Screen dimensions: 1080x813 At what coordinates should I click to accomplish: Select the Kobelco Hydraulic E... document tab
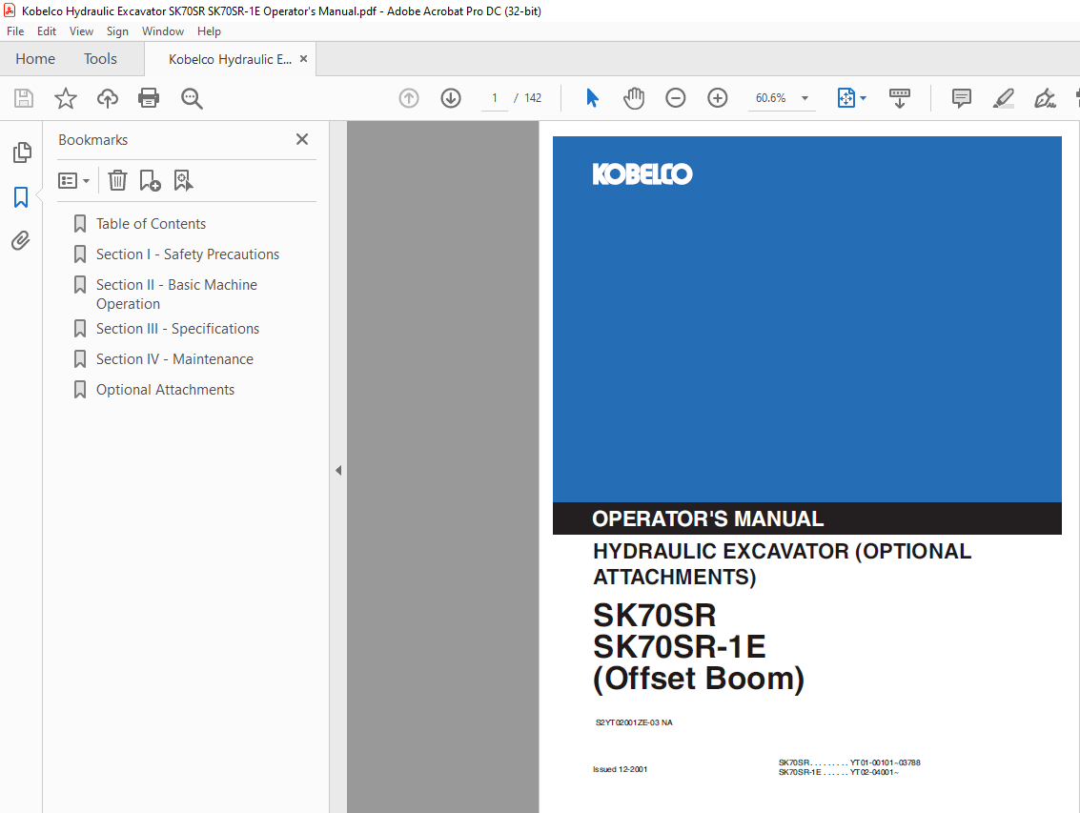[x=230, y=59]
